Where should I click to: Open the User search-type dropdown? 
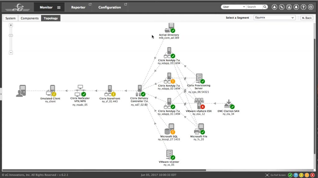233,7
